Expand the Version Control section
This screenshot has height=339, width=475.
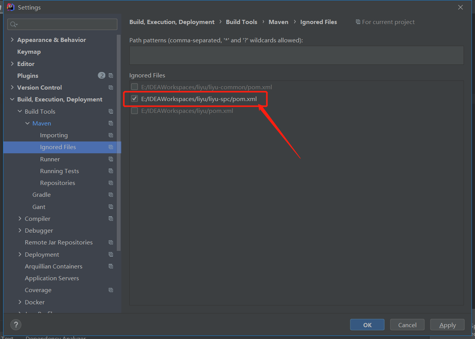click(12, 87)
